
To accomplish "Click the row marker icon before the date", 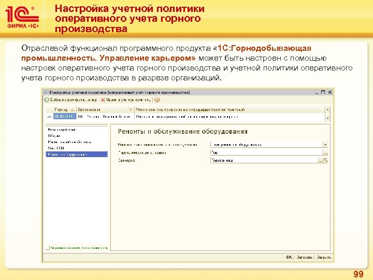I will click(x=50, y=117).
